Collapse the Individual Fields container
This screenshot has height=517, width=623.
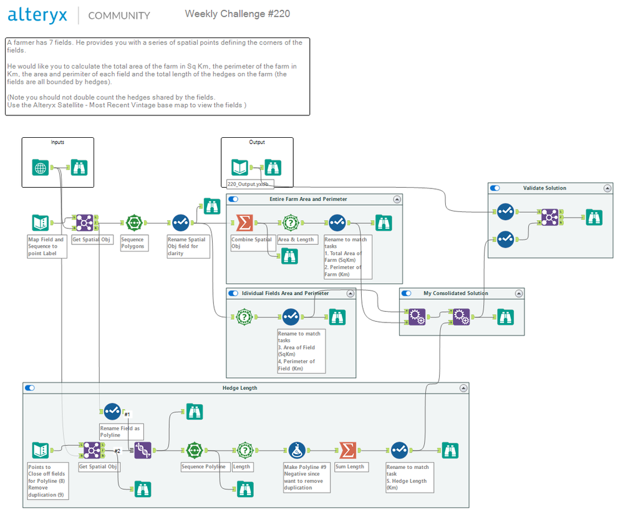(350, 293)
